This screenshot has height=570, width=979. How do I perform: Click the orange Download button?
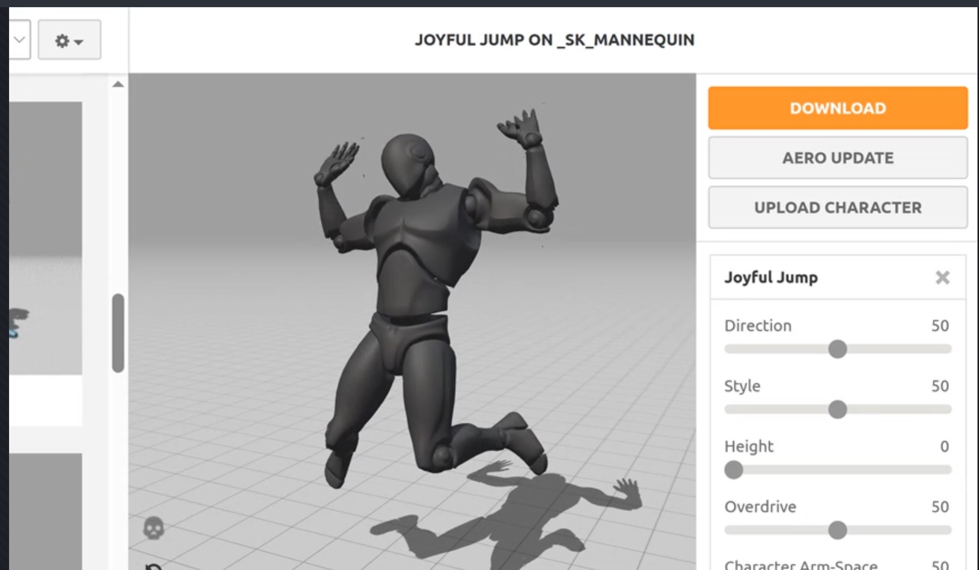837,108
